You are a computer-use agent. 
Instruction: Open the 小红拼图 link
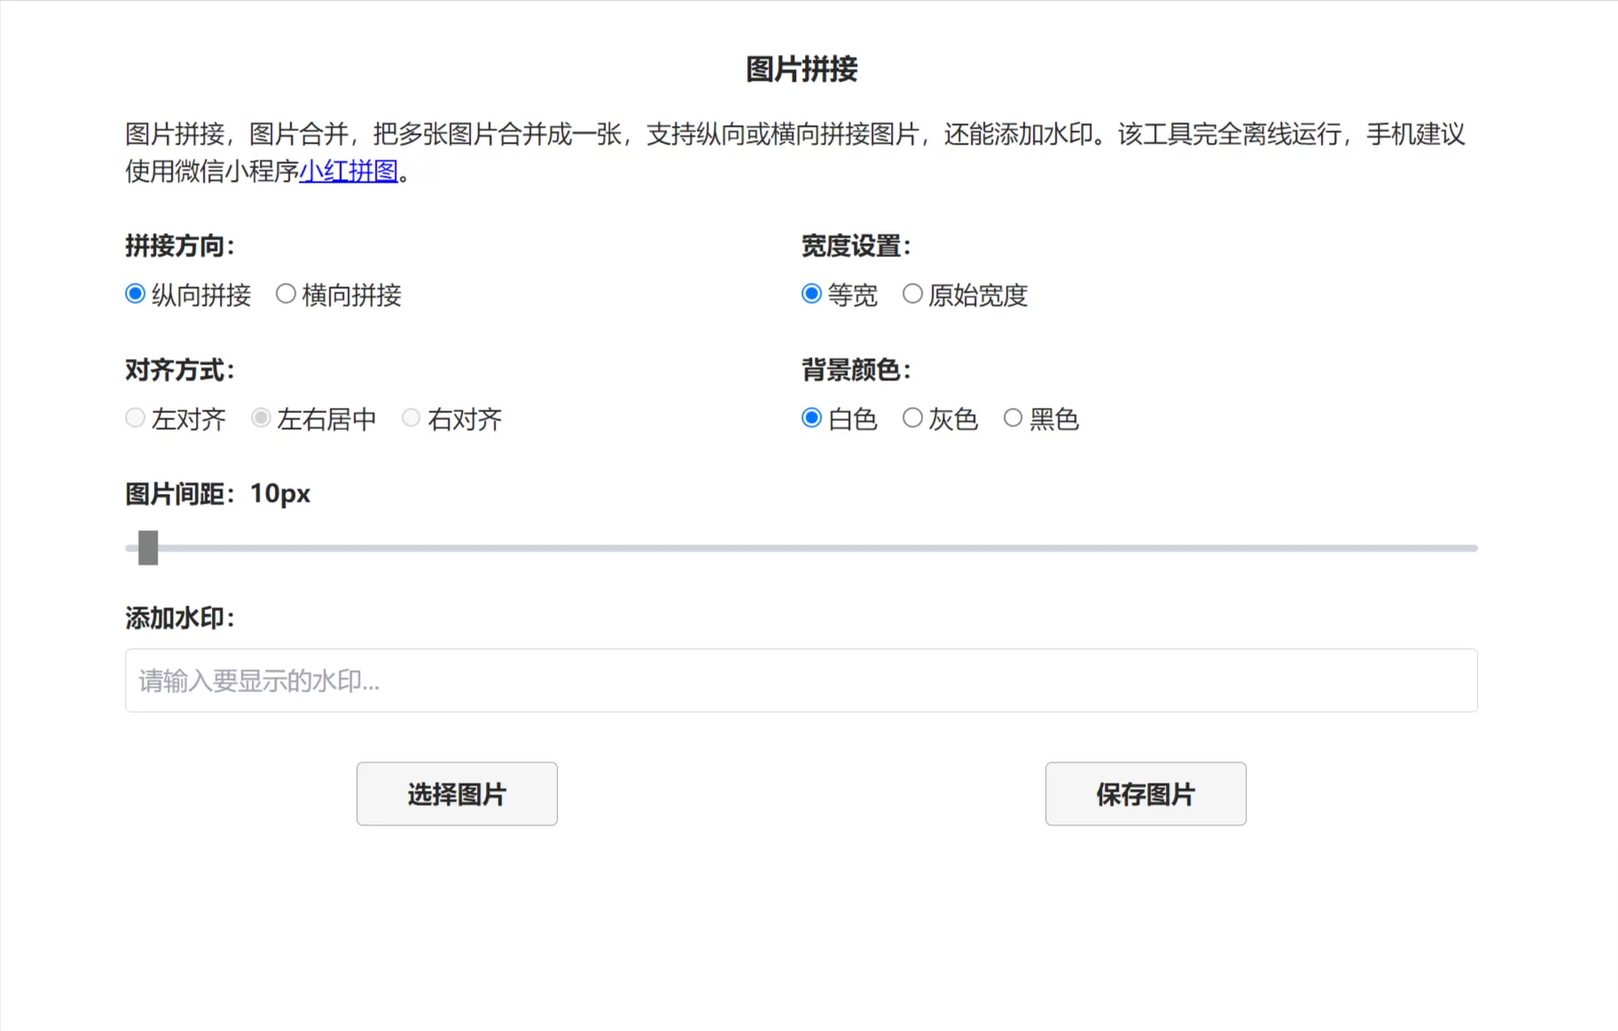click(348, 171)
